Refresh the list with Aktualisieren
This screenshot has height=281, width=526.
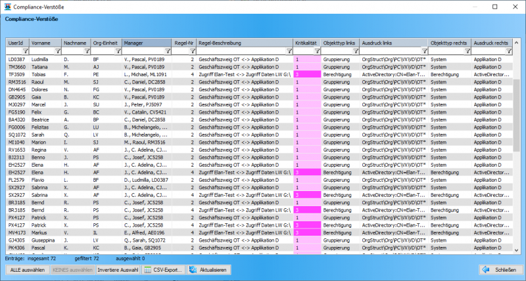[x=208, y=270]
